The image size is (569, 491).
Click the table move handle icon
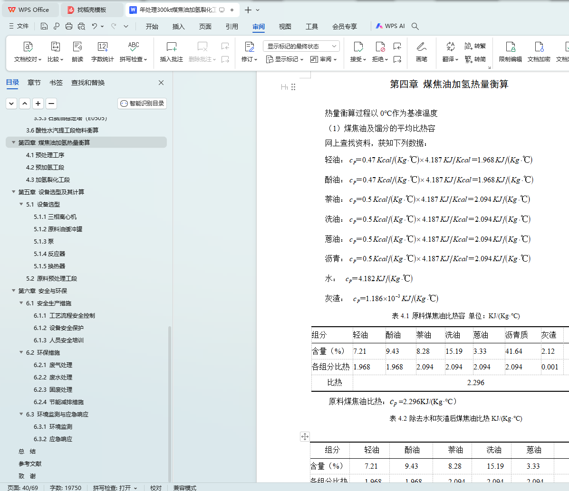pyautogui.click(x=305, y=436)
